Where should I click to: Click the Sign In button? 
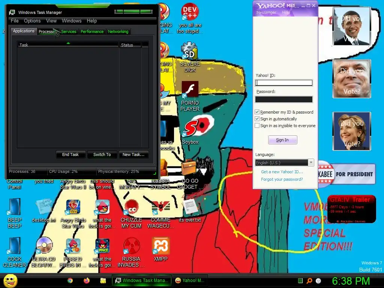pos(283,140)
